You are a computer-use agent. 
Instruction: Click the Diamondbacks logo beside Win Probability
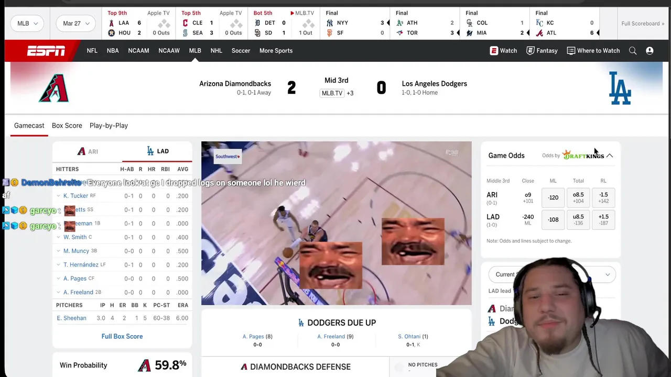click(x=144, y=365)
